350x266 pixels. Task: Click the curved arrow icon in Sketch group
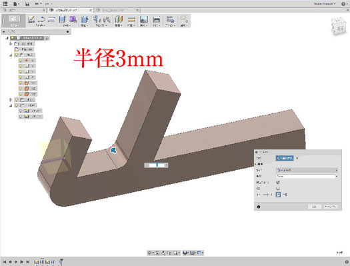coord(41,19)
